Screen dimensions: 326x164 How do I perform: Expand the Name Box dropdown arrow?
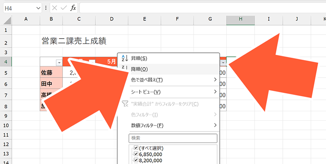38,8
